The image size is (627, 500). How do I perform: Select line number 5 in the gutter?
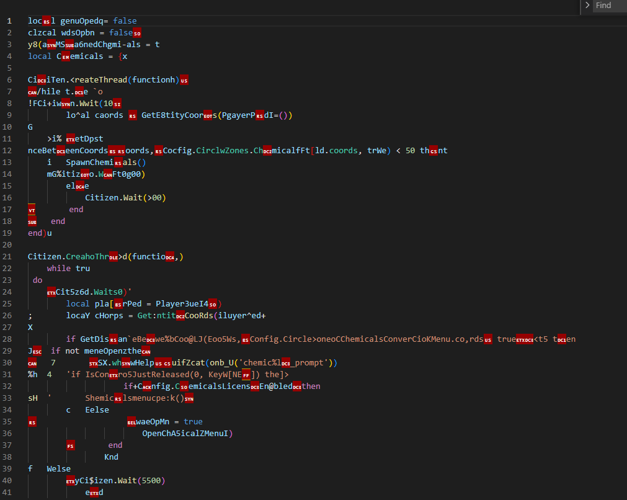pos(9,68)
